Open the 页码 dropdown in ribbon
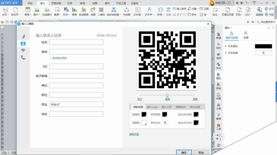The width and height of the screenshot is (277, 155). 239,12
